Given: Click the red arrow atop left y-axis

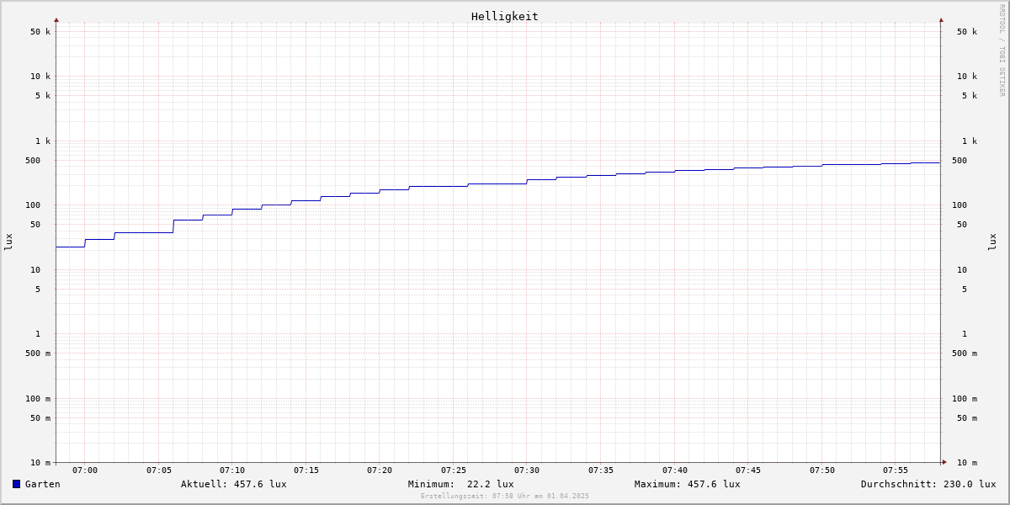Looking at the screenshot, I should tap(56, 19).
